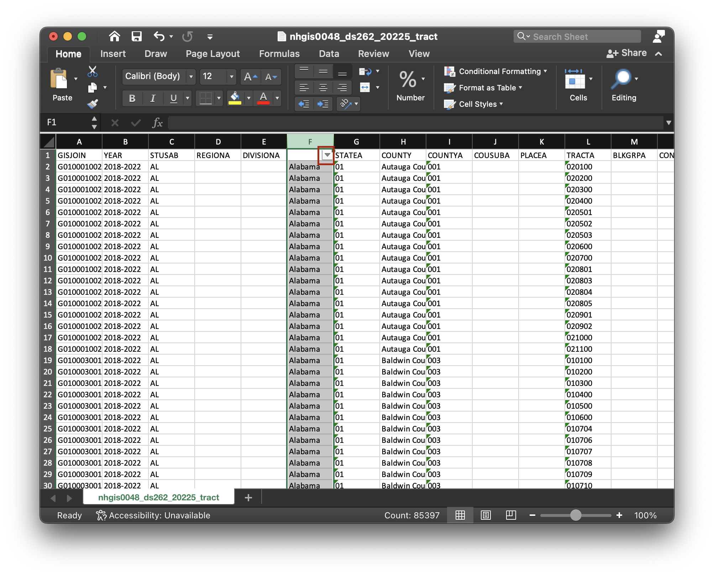The width and height of the screenshot is (714, 576).
Task: Switch to the Data tab
Action: click(x=329, y=54)
